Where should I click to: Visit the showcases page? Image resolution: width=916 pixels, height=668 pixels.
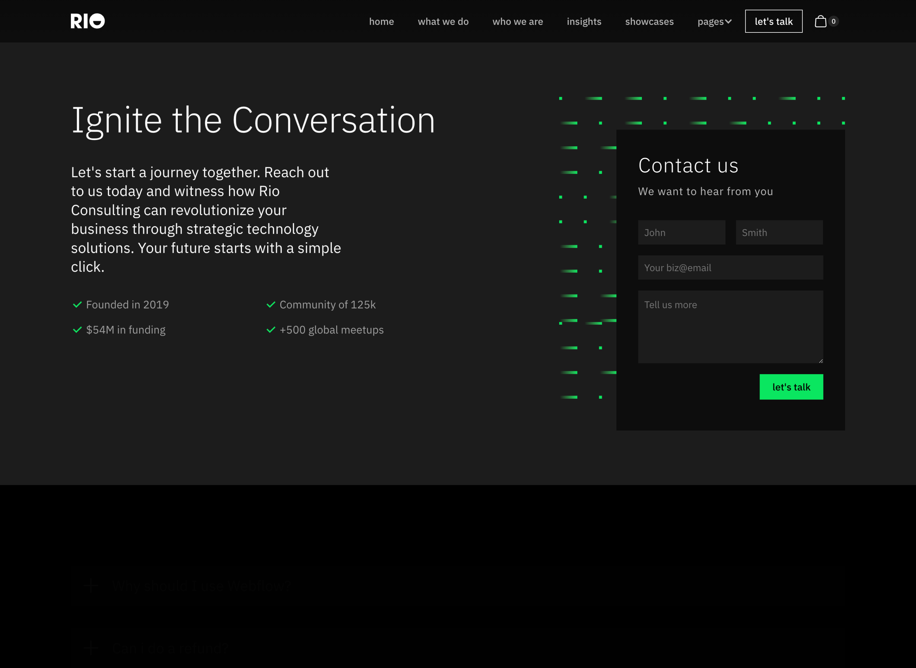coord(649,21)
